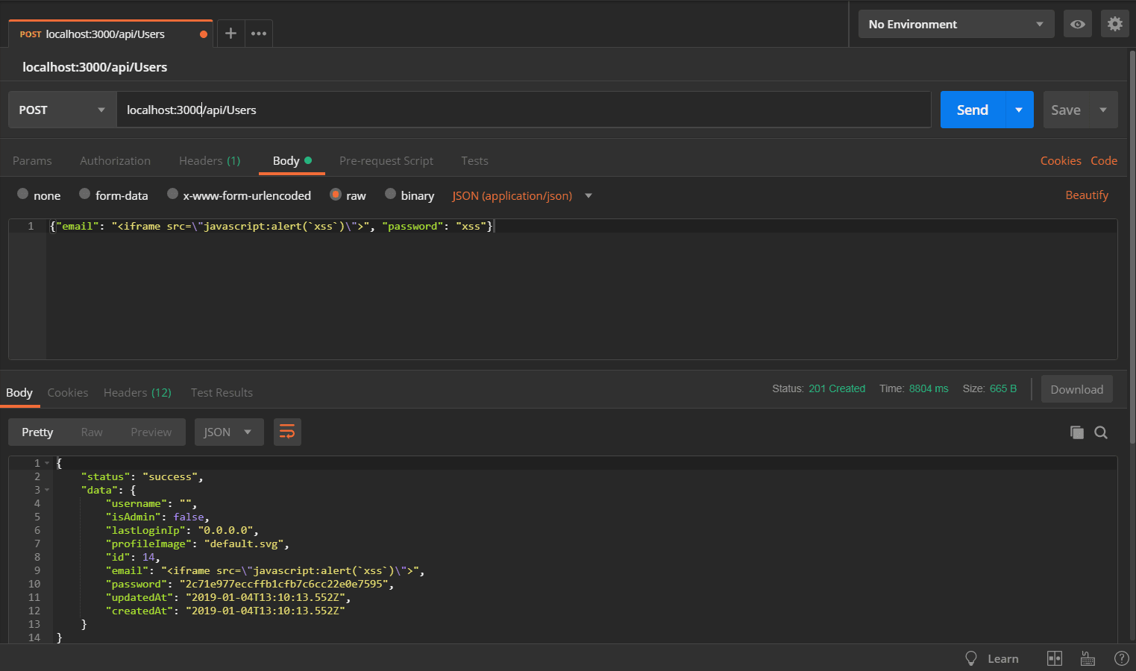The height and width of the screenshot is (671, 1136).
Task: Expand the Save button dropdown arrow
Action: click(1103, 110)
